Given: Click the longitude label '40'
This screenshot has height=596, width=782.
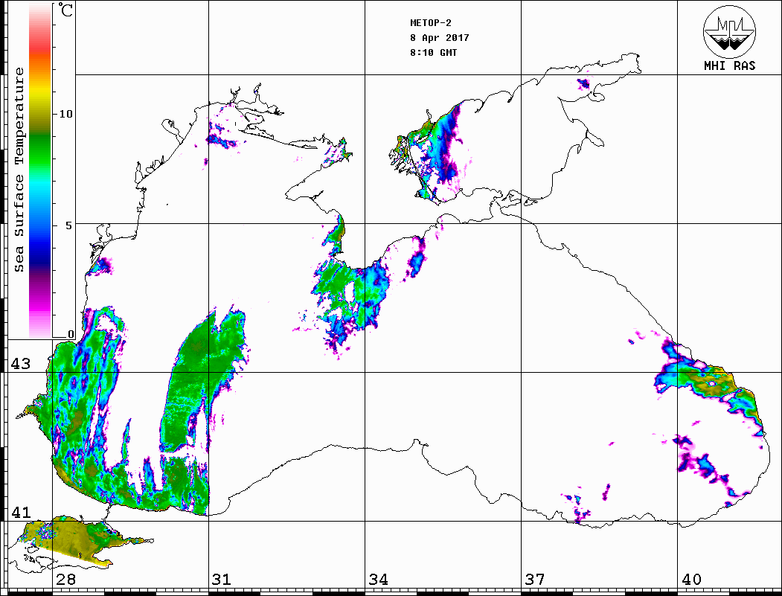Looking at the screenshot, I should point(691,579).
